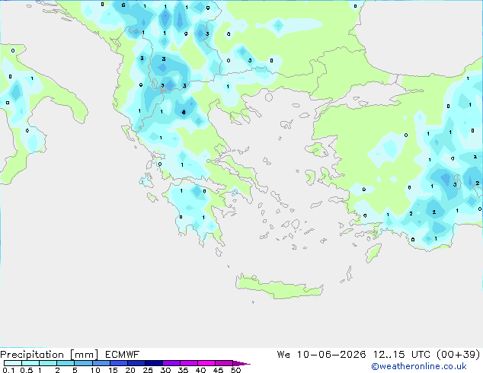Click the 0.5–1 mm legend color swatch
The width and height of the screenshot is (483, 373).
coord(30,363)
